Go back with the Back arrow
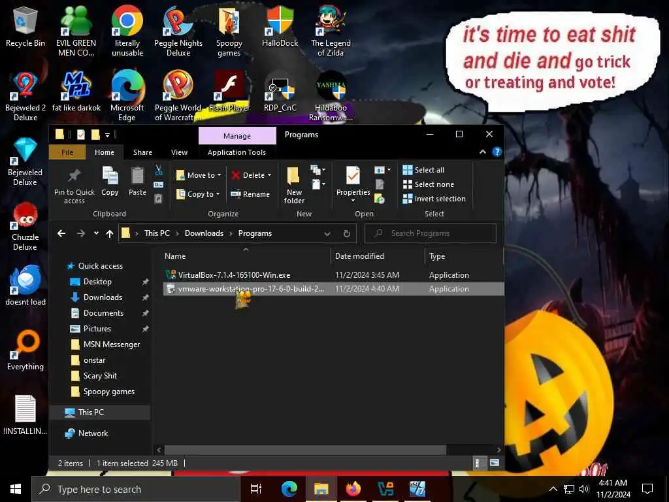Viewport: 669px width, 502px height. coord(61,233)
